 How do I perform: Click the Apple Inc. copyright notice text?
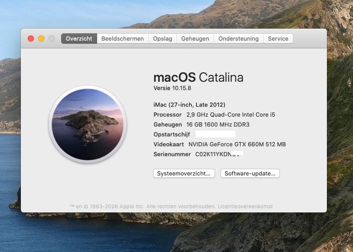[143, 206]
